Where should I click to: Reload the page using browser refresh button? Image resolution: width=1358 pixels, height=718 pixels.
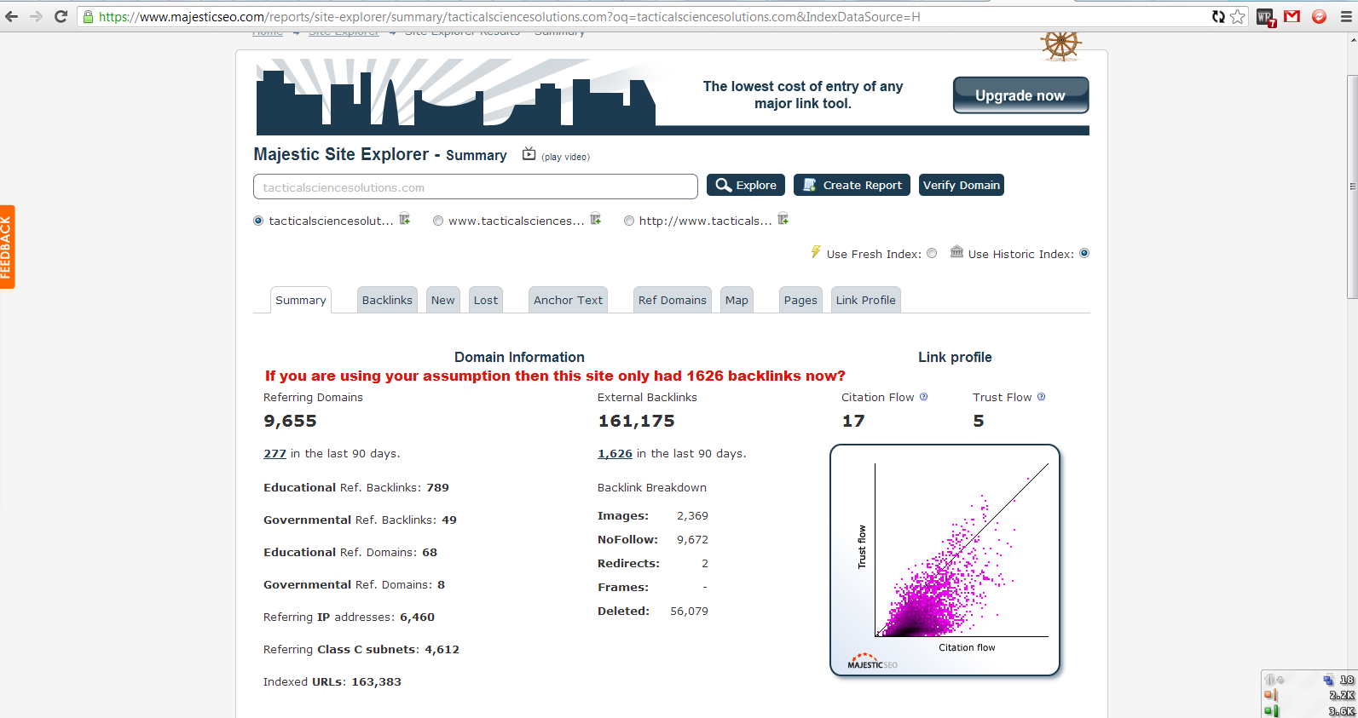click(x=61, y=16)
